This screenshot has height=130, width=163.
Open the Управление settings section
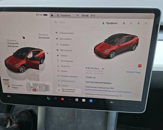point(65,33)
